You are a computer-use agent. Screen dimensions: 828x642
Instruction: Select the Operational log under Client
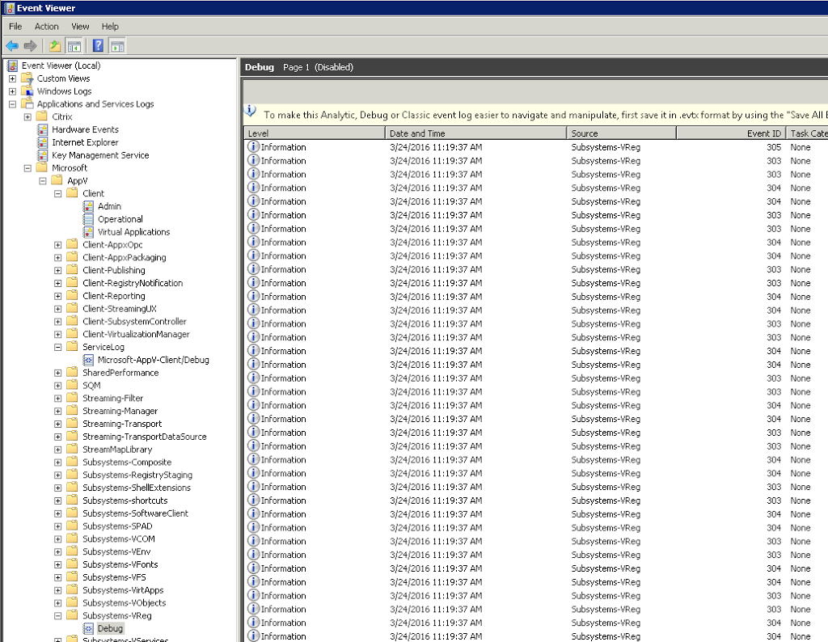120,219
